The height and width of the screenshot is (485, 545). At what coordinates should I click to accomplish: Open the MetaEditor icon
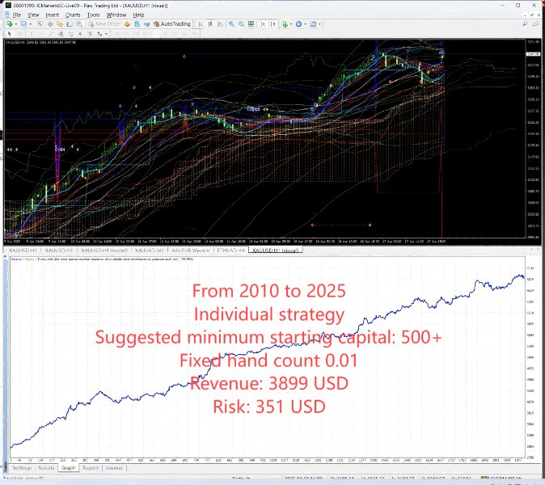(x=127, y=24)
